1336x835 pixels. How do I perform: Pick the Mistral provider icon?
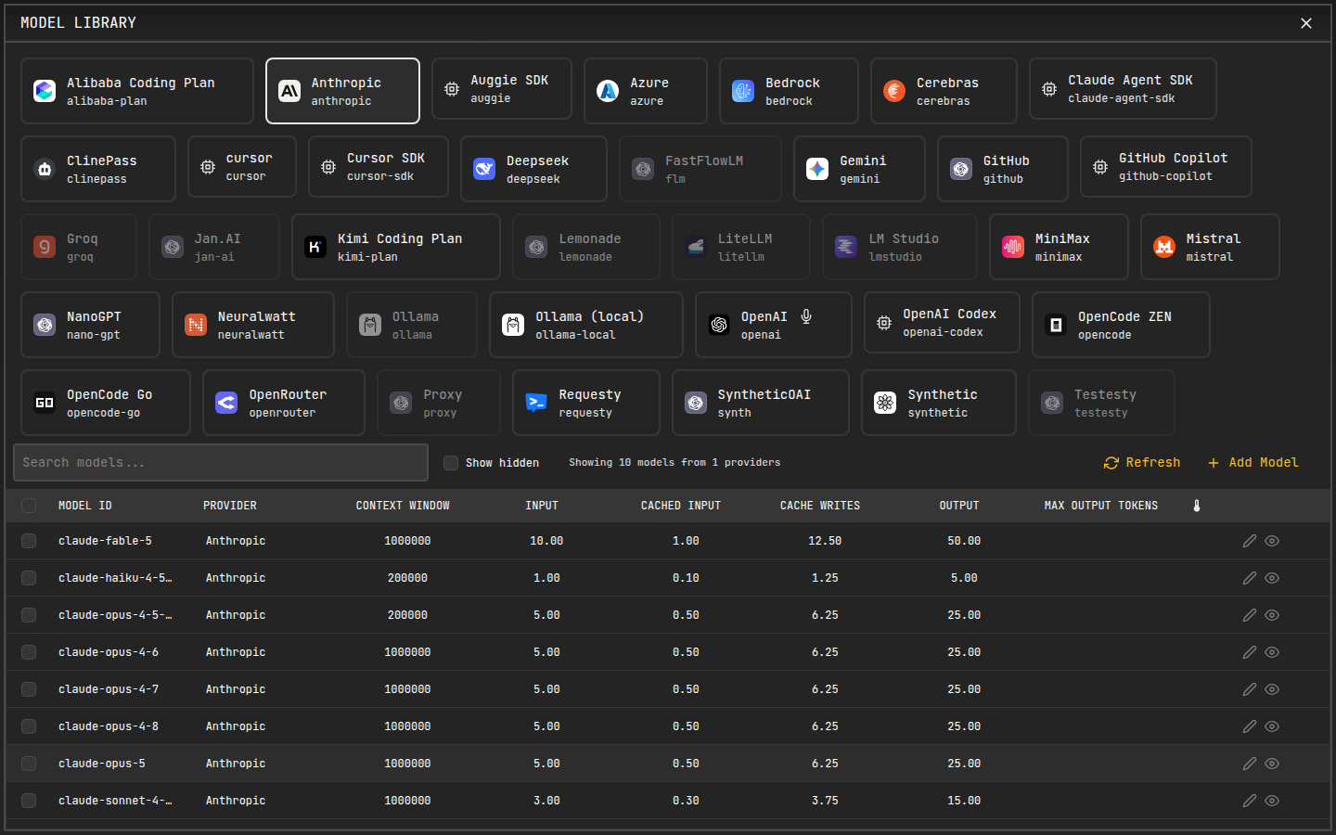(1164, 247)
